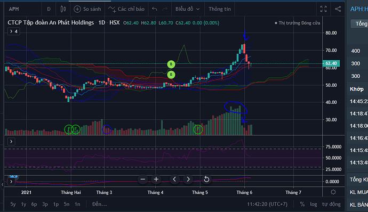
Task: Click the 14:45 trade row in right panel
Action: [359, 102]
